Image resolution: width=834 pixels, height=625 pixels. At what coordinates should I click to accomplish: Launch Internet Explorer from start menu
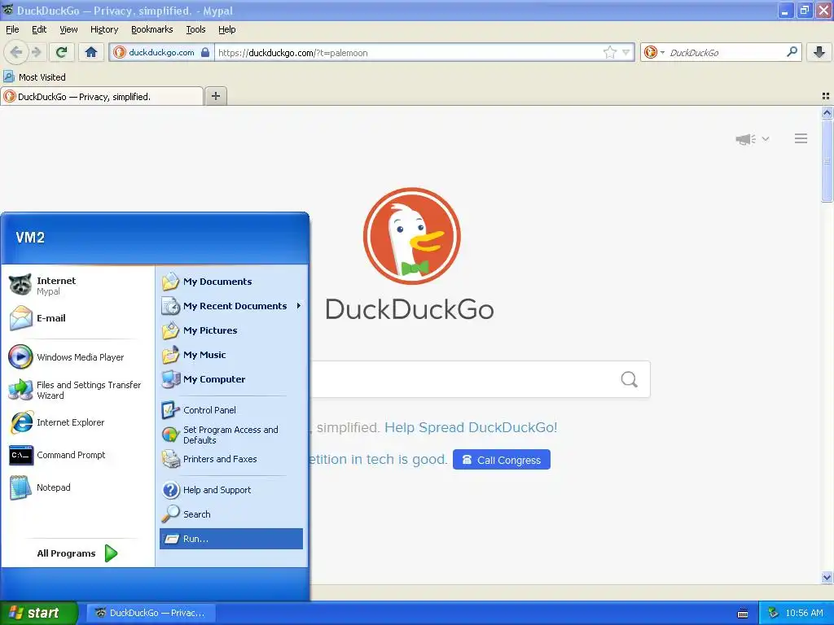(78, 422)
